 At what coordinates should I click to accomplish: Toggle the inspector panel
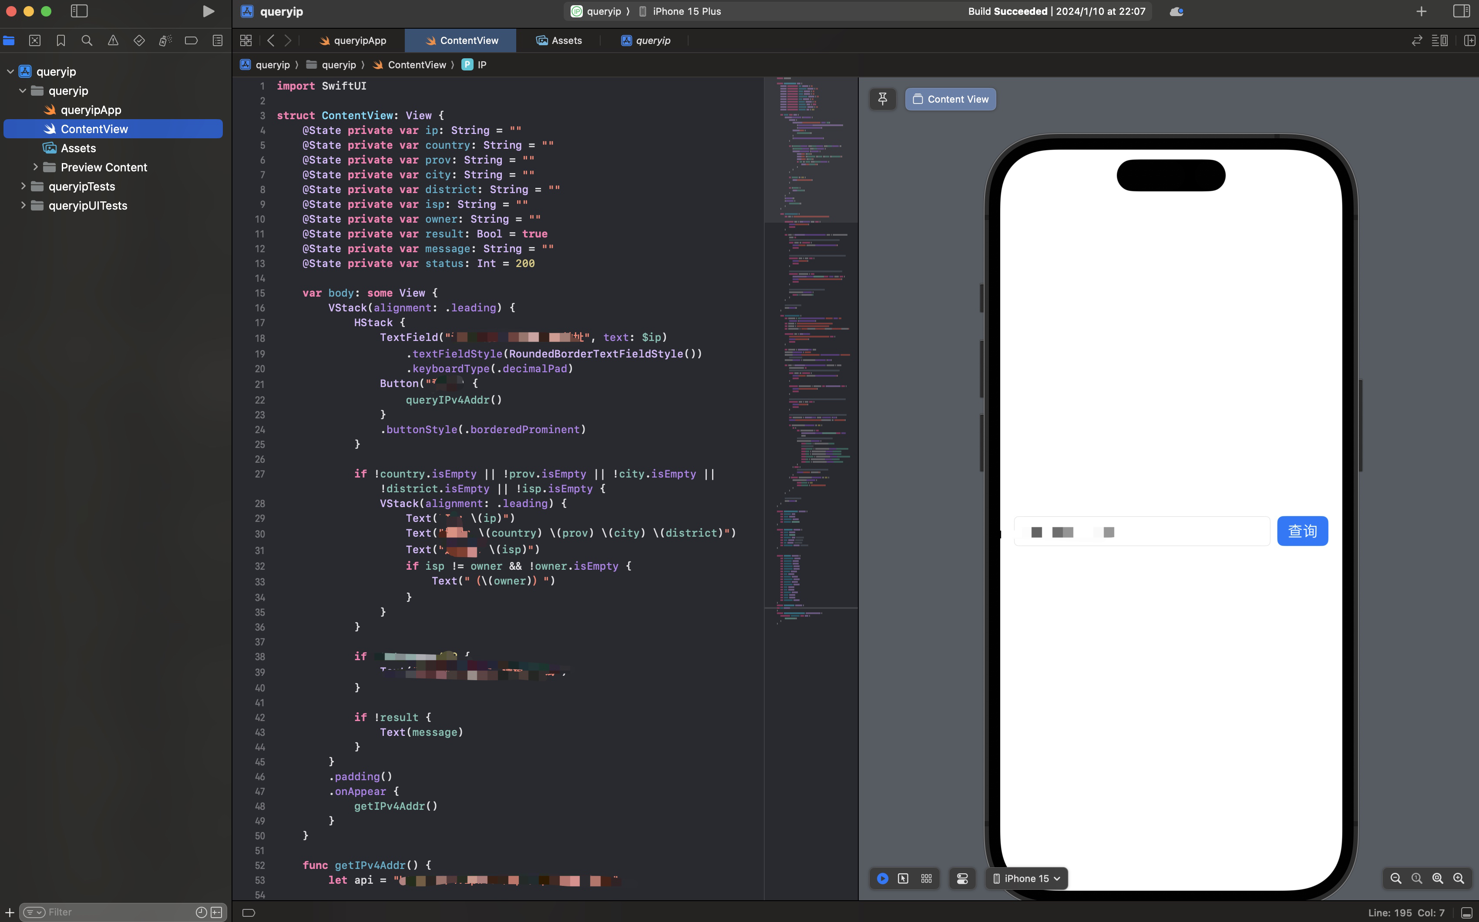1461,11
